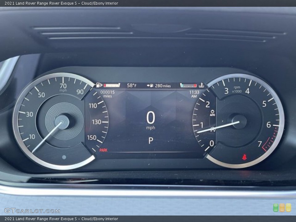Tap the 7 mark on tachometer
Viewport: 296px width, 222px height.
(x=260, y=144)
